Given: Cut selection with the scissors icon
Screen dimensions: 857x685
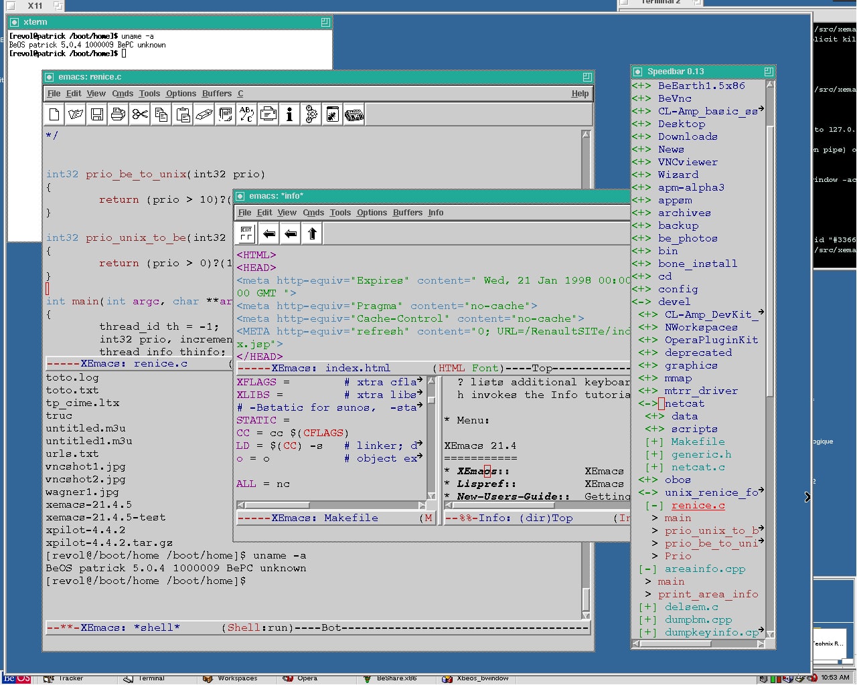Looking at the screenshot, I should (140, 114).
